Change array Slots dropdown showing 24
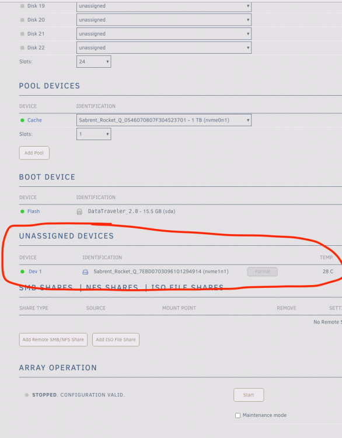 93,61
